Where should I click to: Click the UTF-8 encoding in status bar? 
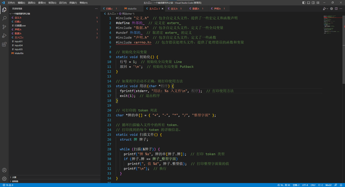coord(305,185)
